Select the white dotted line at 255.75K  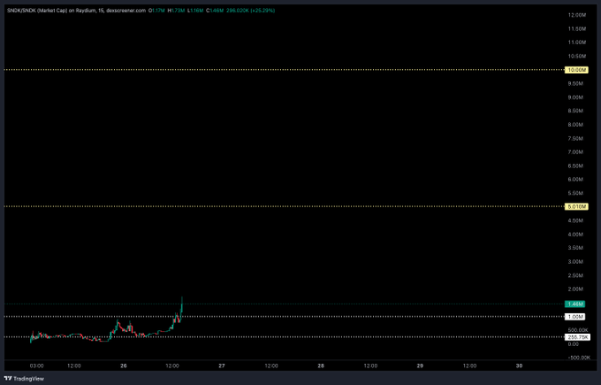[x=284, y=337]
